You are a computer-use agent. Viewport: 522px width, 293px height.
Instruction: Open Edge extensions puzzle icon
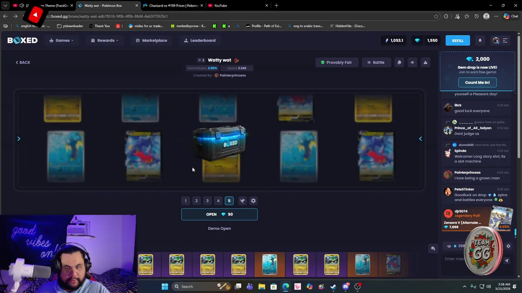[x=446, y=16]
